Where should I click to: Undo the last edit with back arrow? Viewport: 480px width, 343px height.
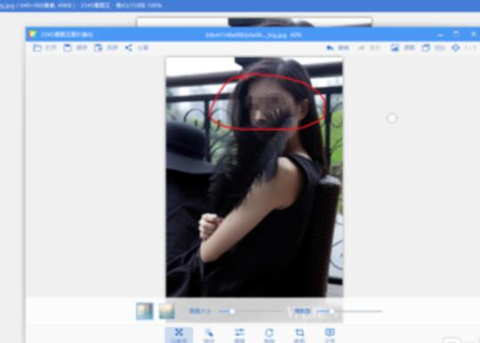[x=329, y=48]
